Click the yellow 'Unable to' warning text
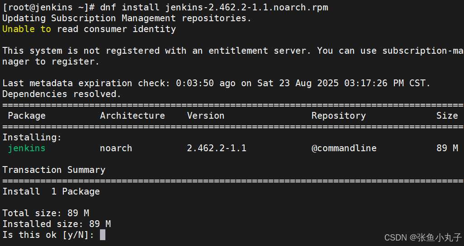Screen dimensions: 464x246 click(27, 29)
